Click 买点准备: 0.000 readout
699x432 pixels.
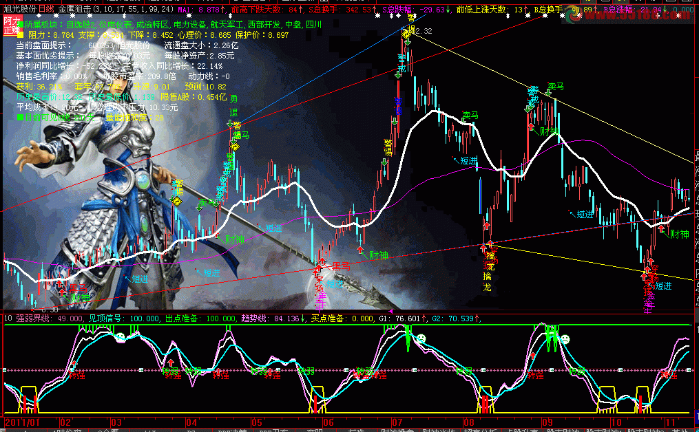pyautogui.click(x=343, y=318)
